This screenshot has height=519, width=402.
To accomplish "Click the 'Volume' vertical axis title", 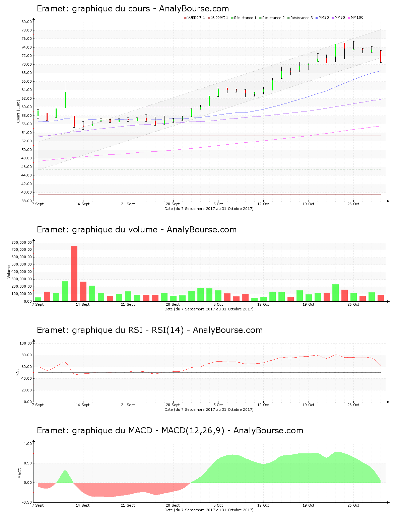I will point(9,272).
